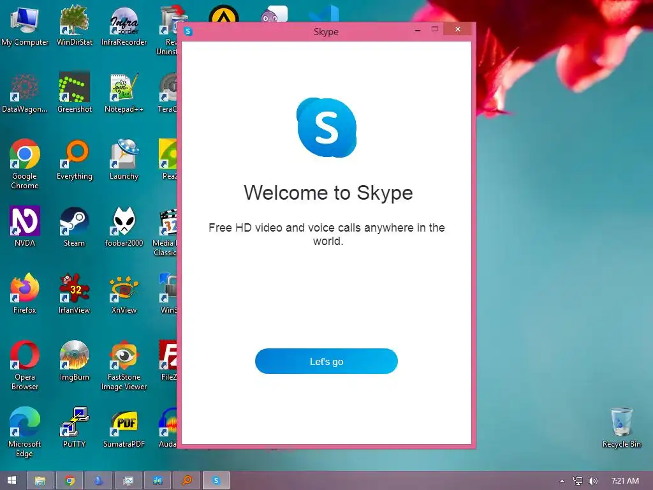
Task: Select the ImgBurn desktop shortcut
Action: [x=74, y=361]
